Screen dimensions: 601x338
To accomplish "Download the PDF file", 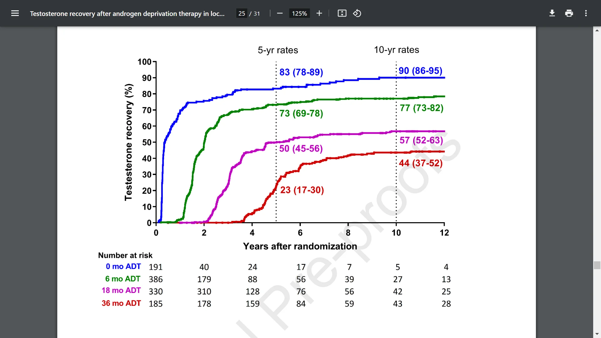I will 552,13.
